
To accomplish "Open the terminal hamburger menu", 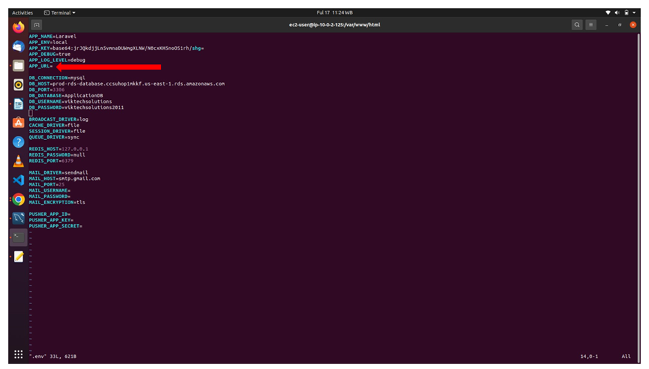I will [x=590, y=25].
